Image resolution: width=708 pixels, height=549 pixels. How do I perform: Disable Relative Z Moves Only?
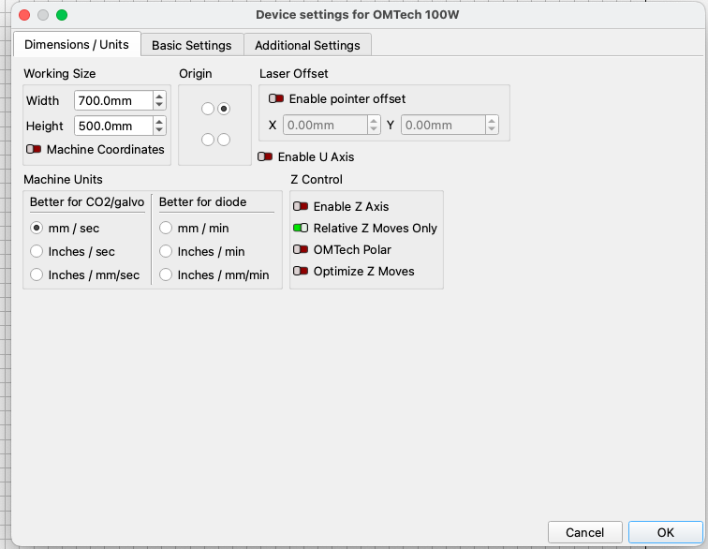click(301, 228)
